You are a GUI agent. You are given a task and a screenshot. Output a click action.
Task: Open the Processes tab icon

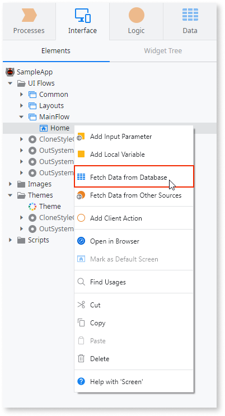click(29, 15)
